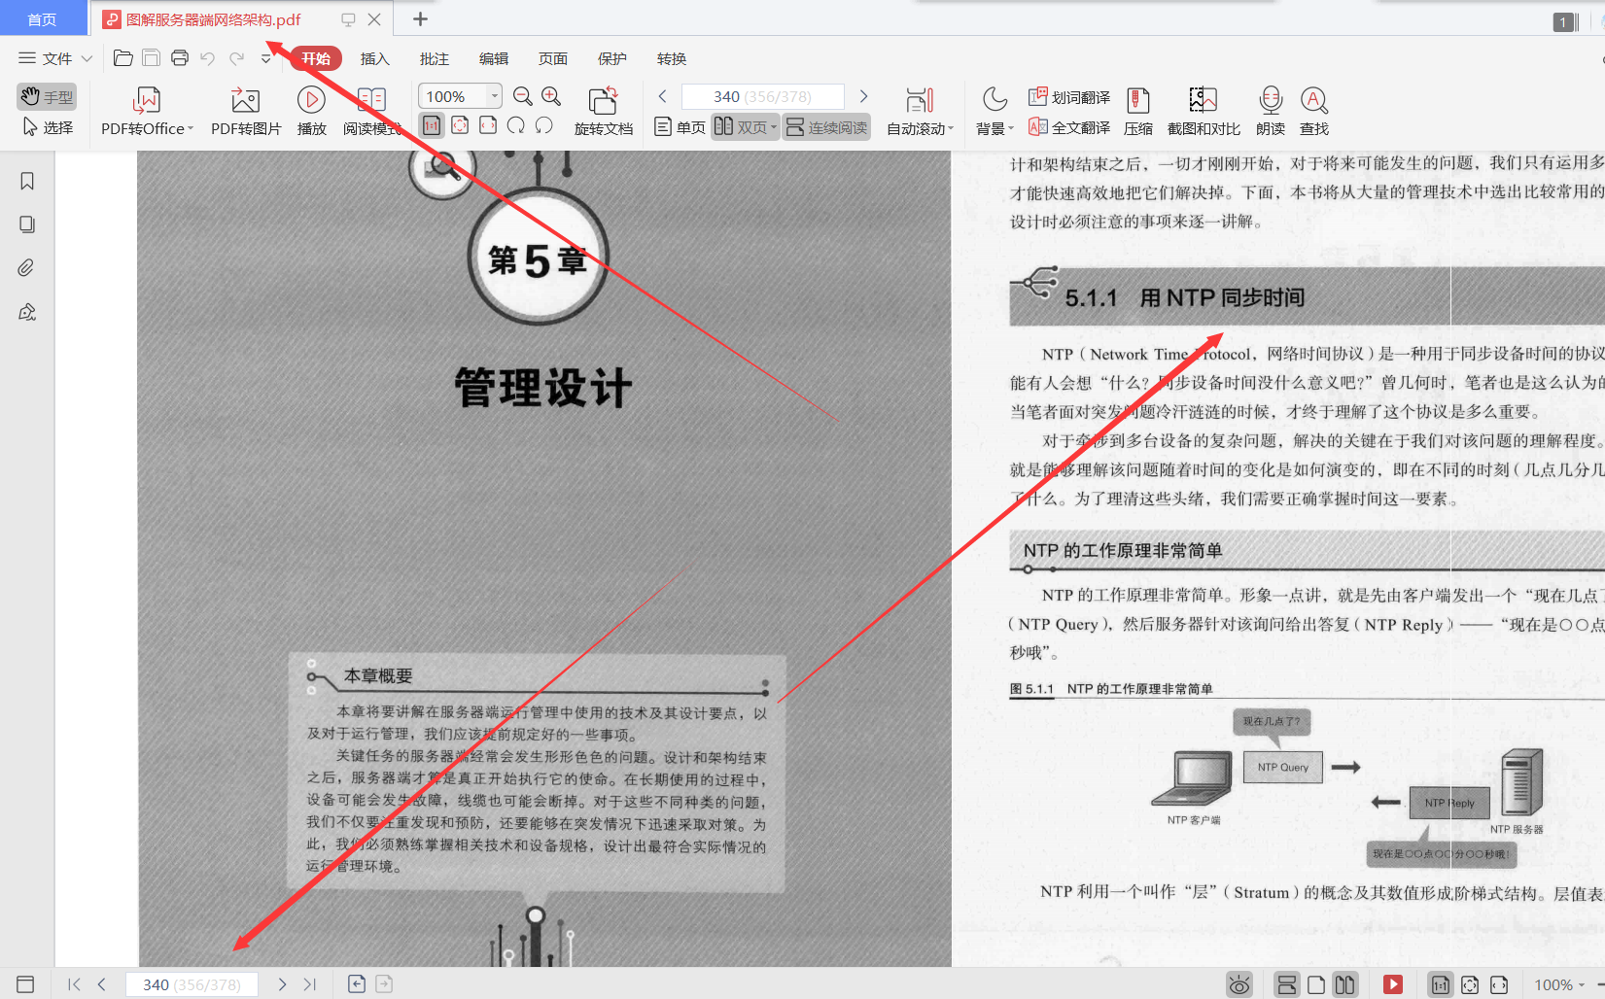Open the file icon in the quick-access bar

123,58
